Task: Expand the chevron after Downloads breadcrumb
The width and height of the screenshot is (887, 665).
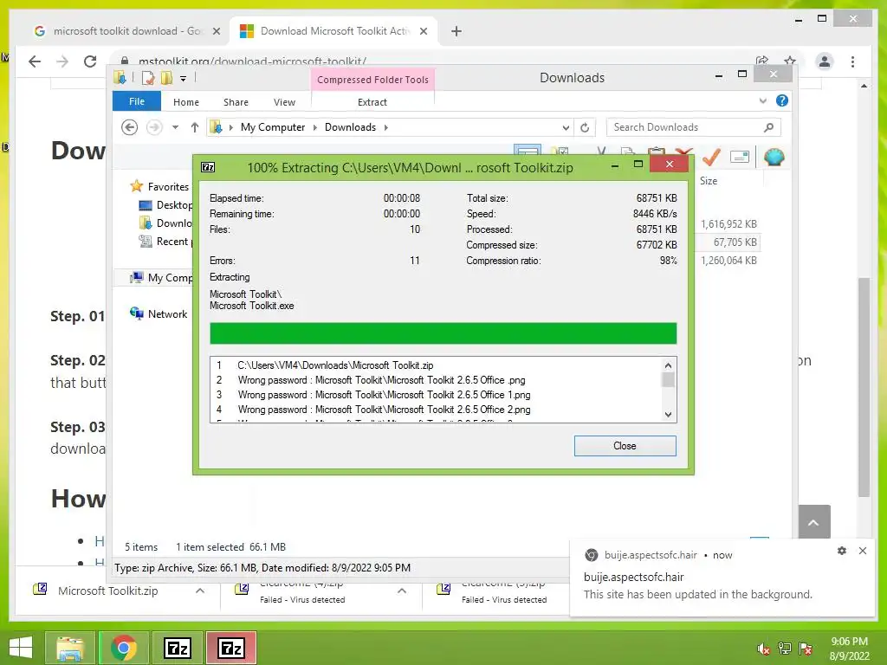Action: [386, 127]
